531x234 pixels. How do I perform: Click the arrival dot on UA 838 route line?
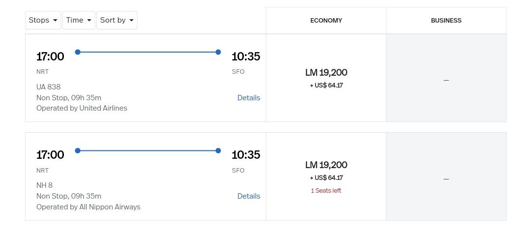tap(218, 52)
